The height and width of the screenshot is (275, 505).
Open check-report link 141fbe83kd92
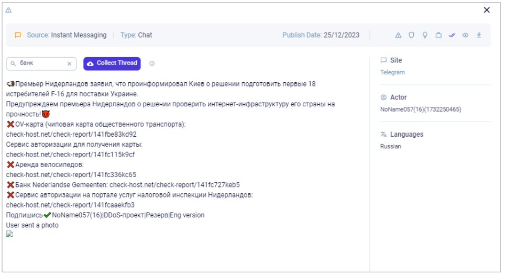71,134
